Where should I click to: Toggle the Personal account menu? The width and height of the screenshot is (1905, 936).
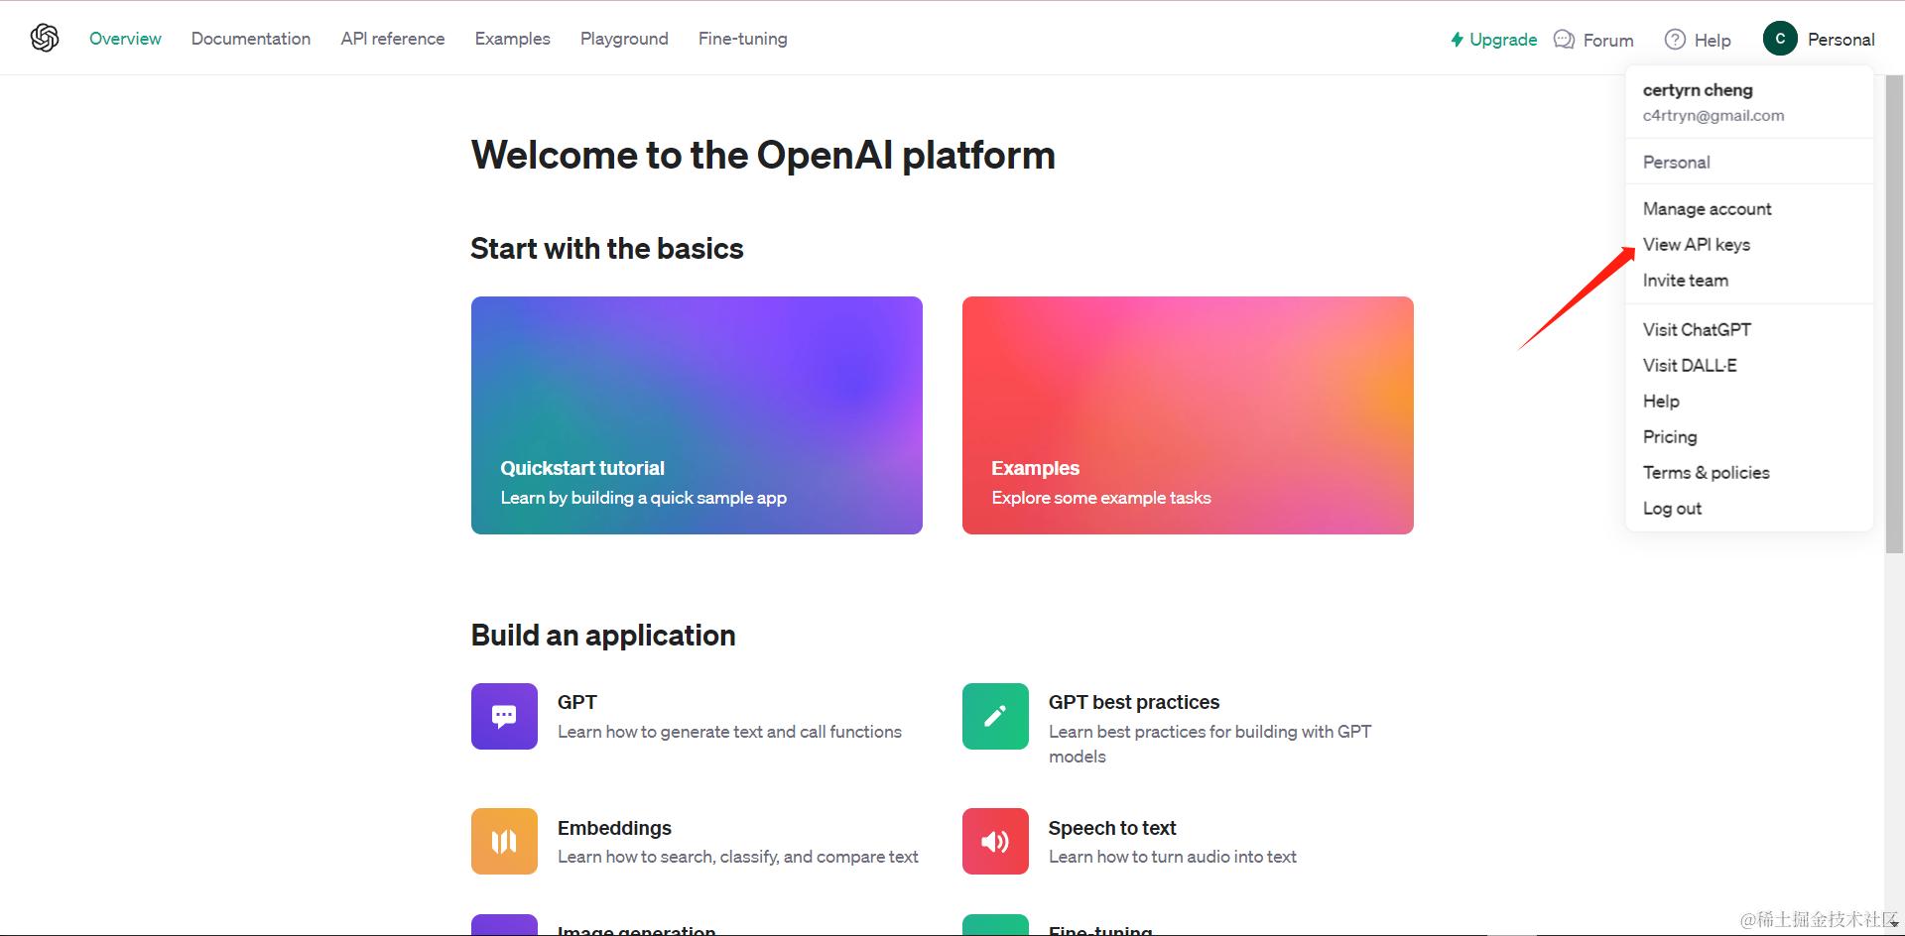[1819, 39]
